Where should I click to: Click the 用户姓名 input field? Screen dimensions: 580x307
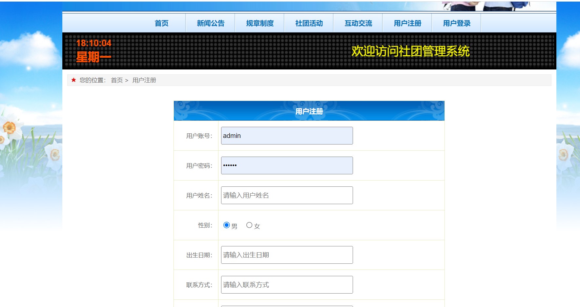287,195
